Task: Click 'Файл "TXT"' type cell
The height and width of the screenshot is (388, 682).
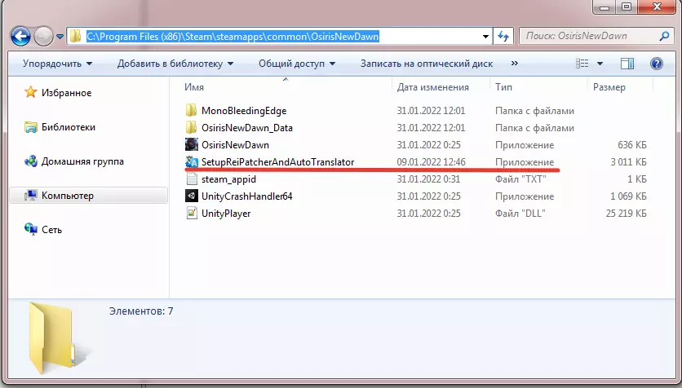Action: [x=521, y=179]
